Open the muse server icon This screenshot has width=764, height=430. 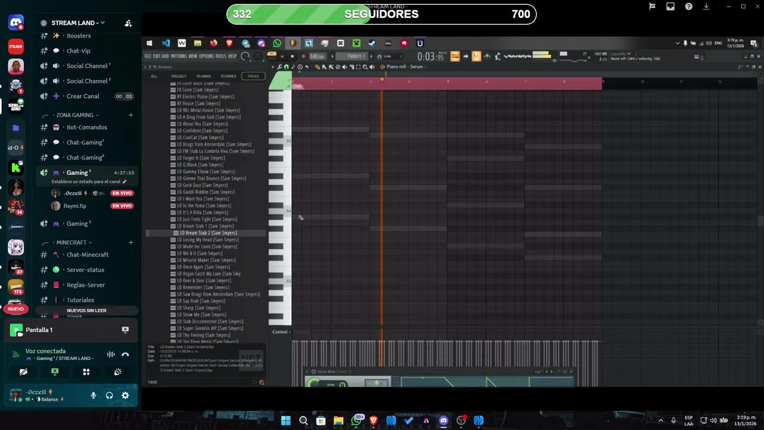(x=16, y=46)
